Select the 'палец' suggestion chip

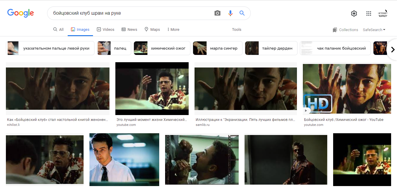(x=114, y=48)
